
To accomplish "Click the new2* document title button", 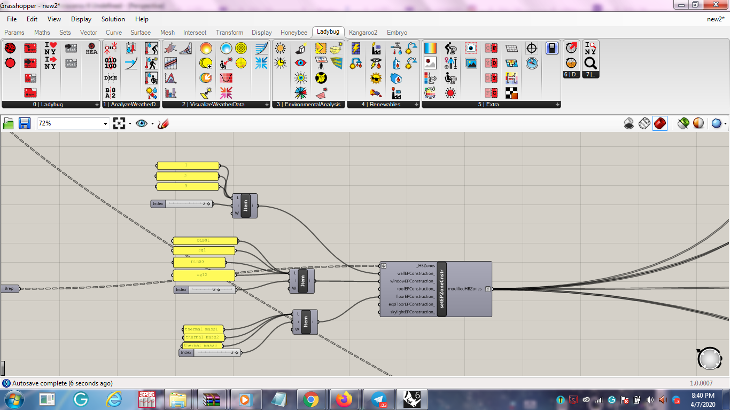I will (715, 19).
